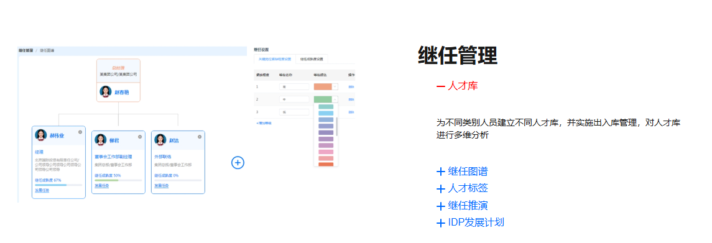Open the 赵洁 name link

173,140
